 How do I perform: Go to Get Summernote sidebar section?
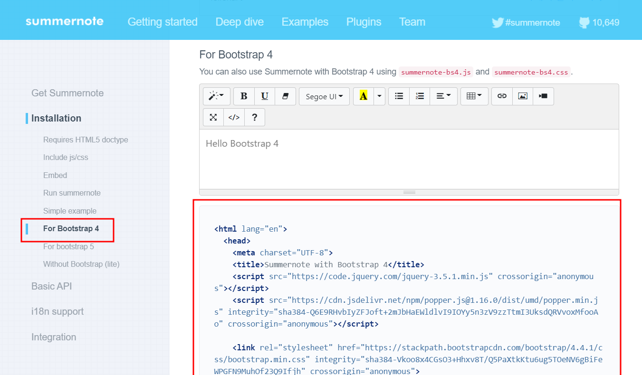pyautogui.click(x=67, y=93)
